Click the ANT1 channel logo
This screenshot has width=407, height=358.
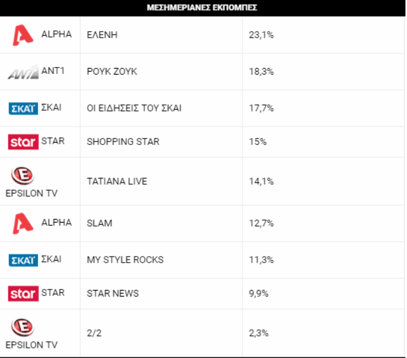(x=23, y=72)
